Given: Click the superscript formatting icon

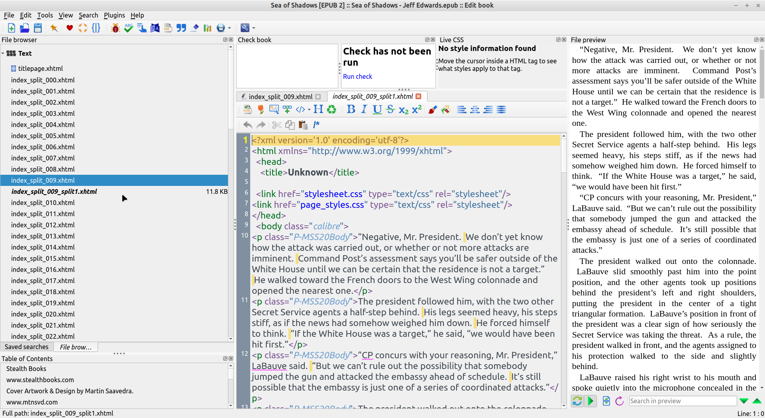Looking at the screenshot, I should click(417, 109).
